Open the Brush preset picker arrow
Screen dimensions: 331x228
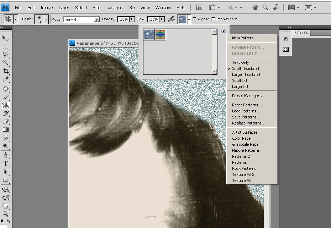(46, 19)
